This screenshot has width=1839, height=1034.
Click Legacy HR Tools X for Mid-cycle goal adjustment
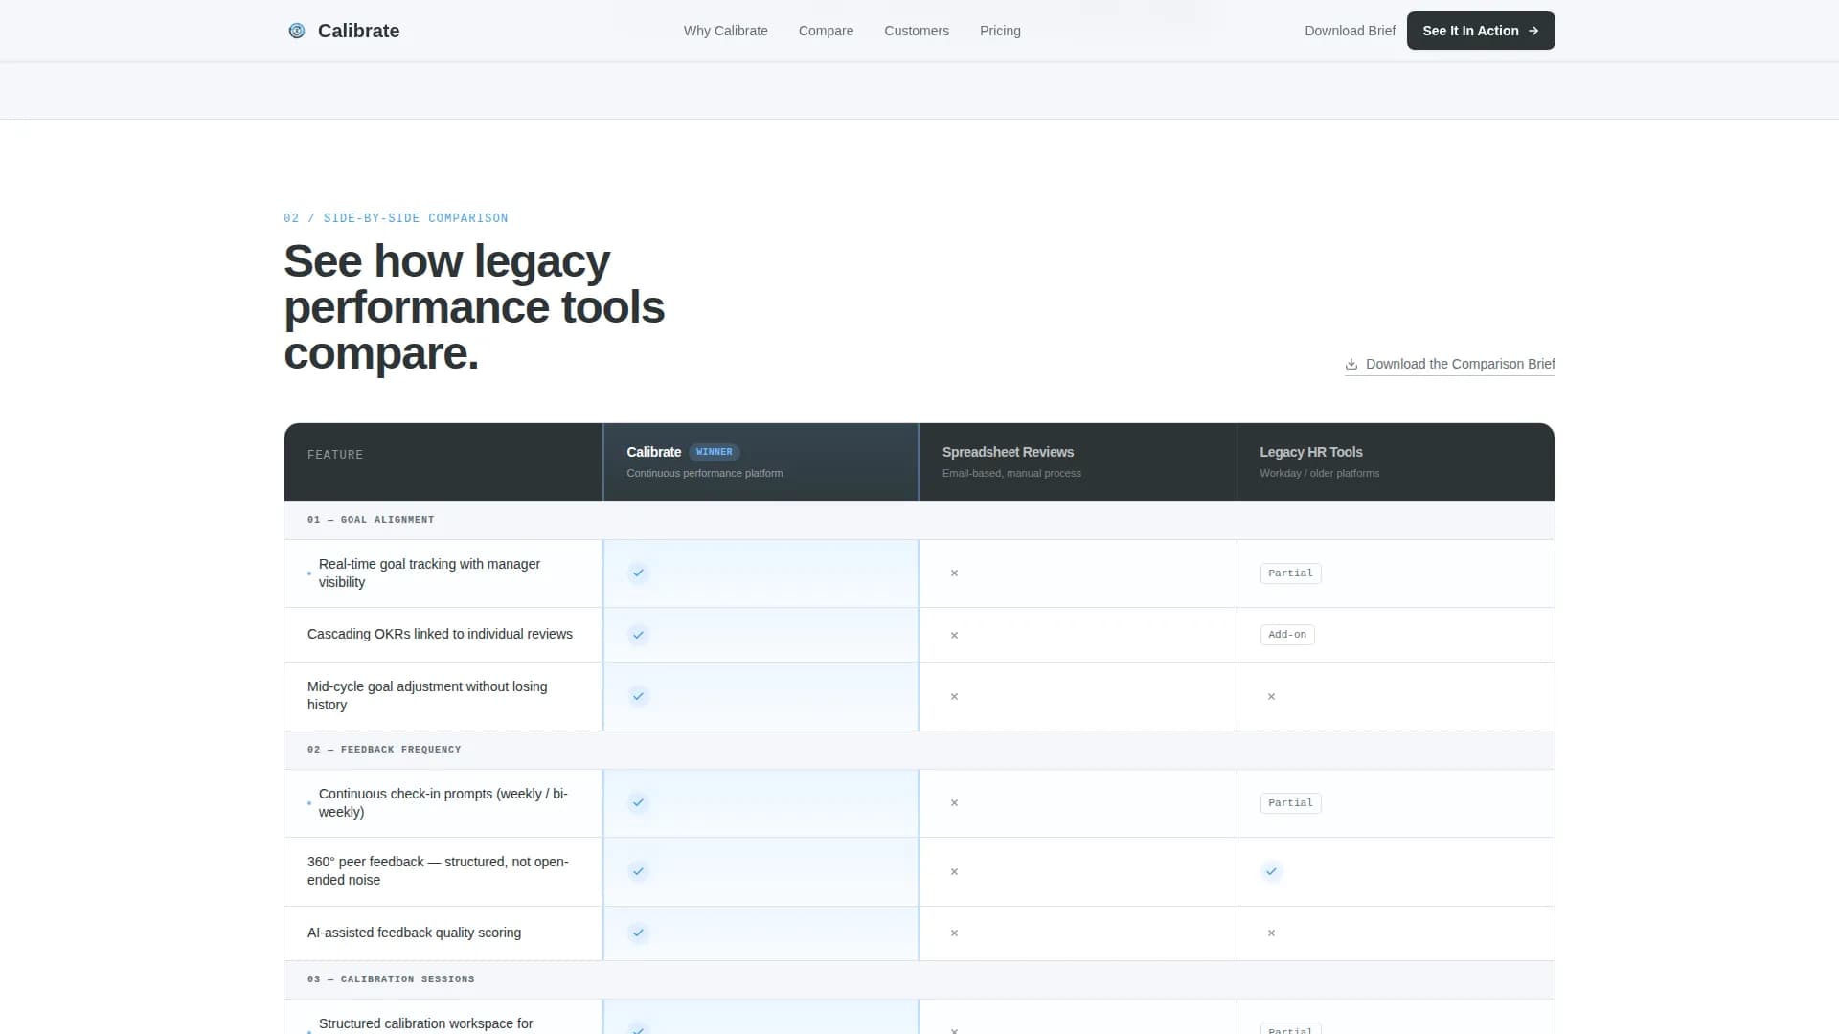1271,696
